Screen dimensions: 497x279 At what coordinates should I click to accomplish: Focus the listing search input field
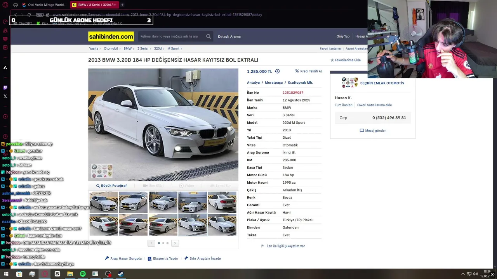pyautogui.click(x=171, y=36)
